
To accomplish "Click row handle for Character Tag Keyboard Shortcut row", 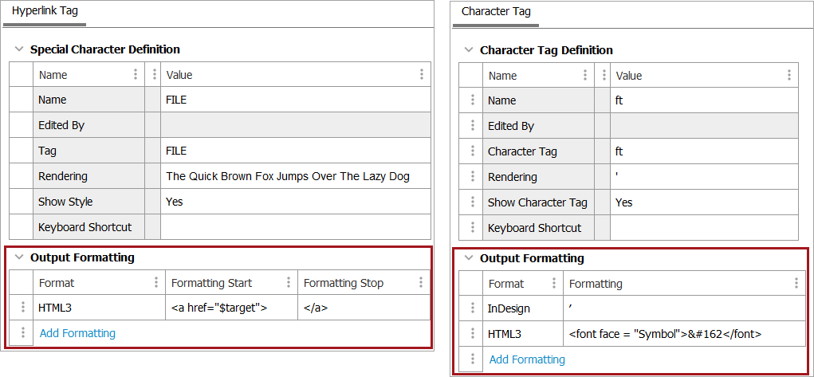I will 472,227.
